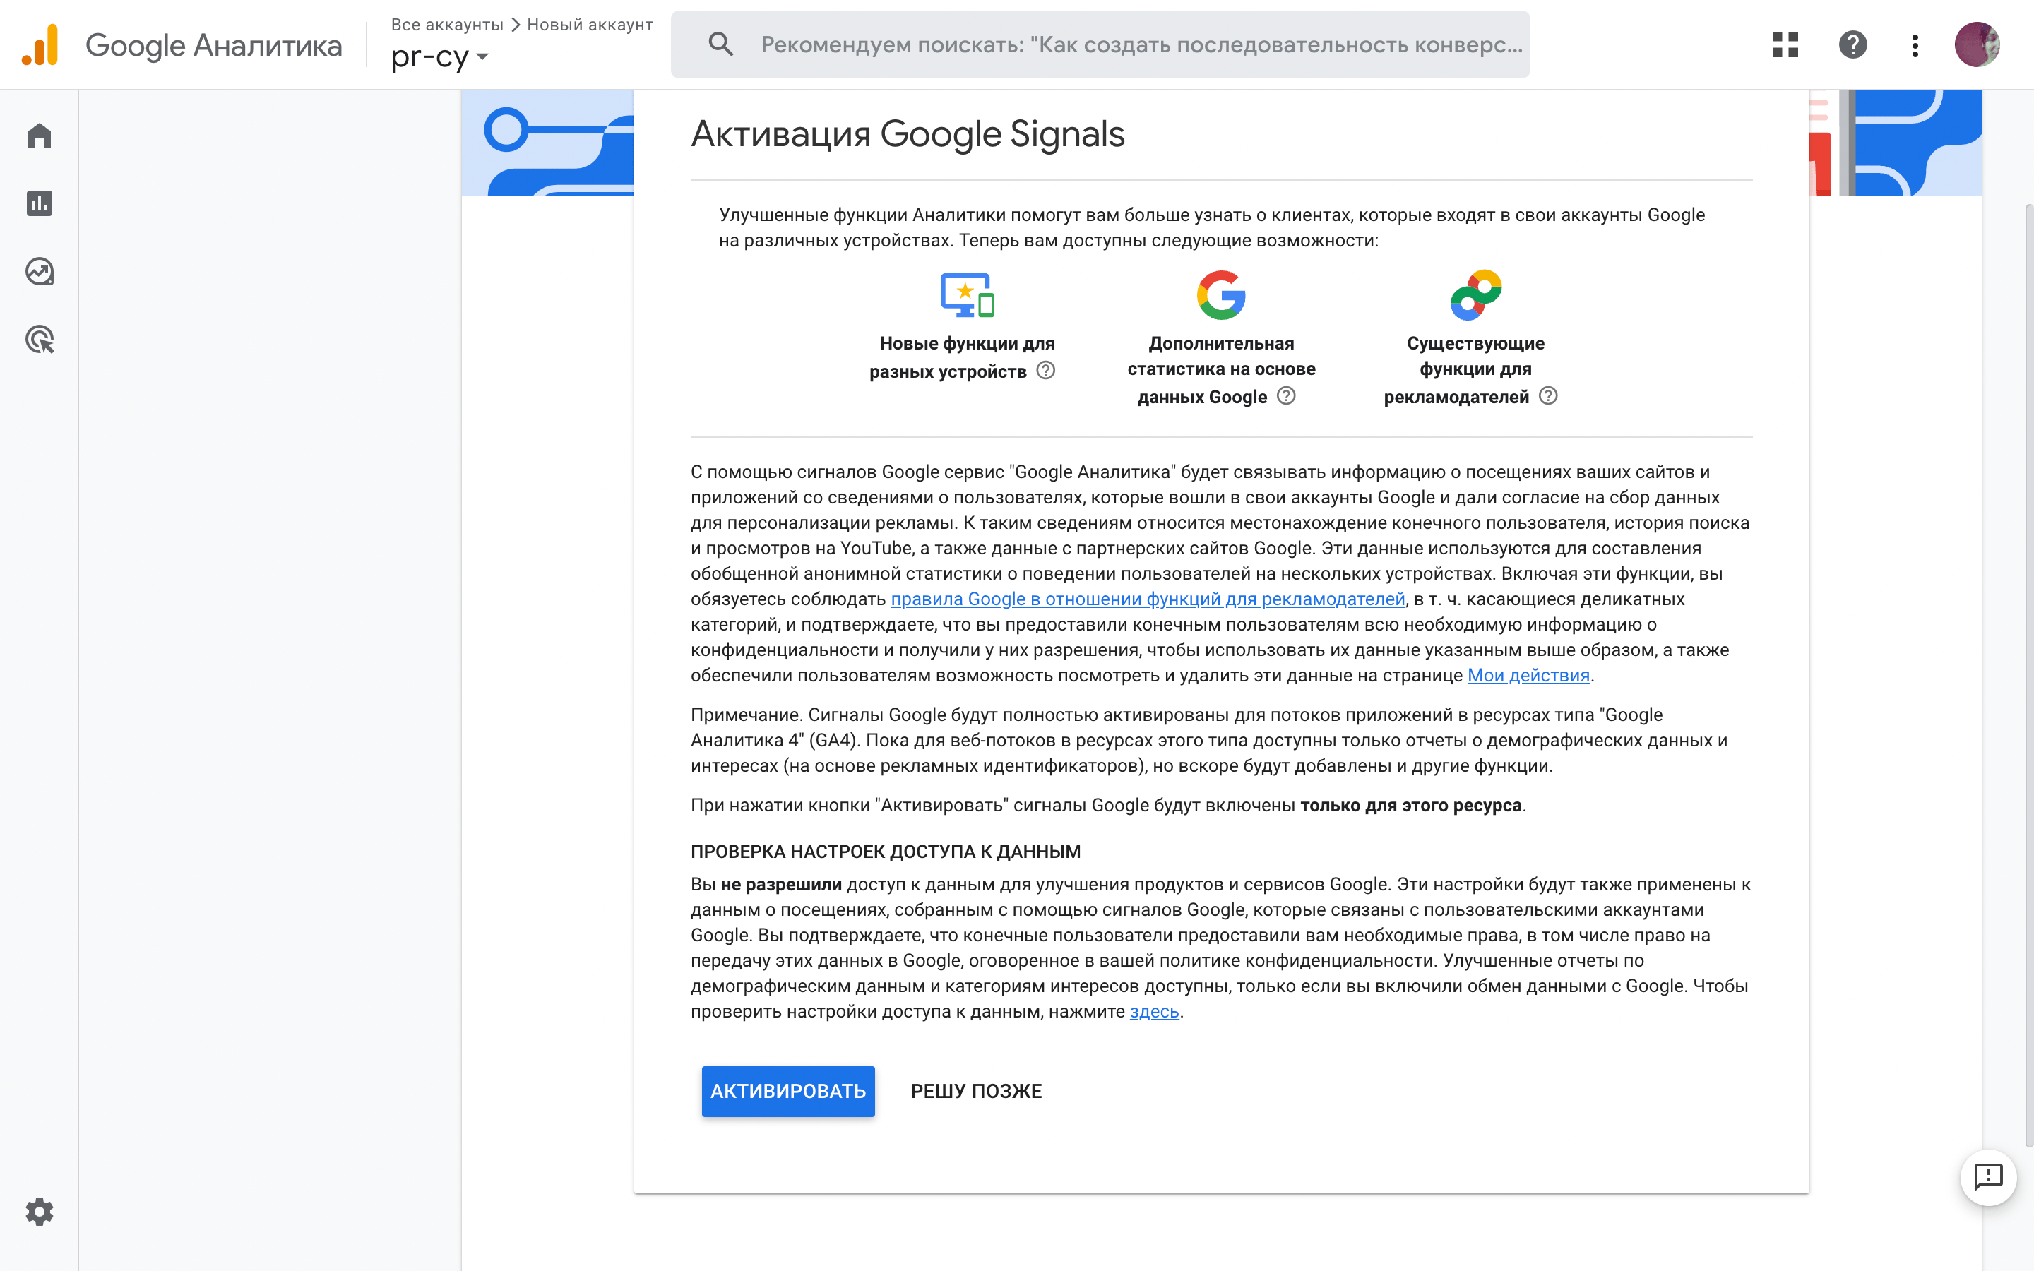
Task: Open the 'Мои действия' link
Action: (x=1528, y=675)
